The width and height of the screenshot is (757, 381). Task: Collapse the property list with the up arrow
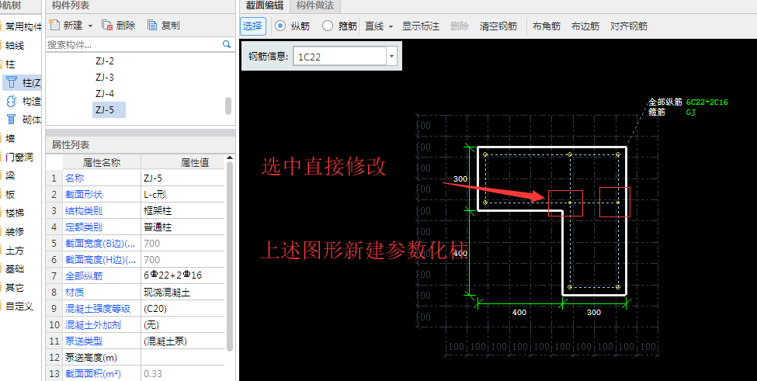[230, 158]
